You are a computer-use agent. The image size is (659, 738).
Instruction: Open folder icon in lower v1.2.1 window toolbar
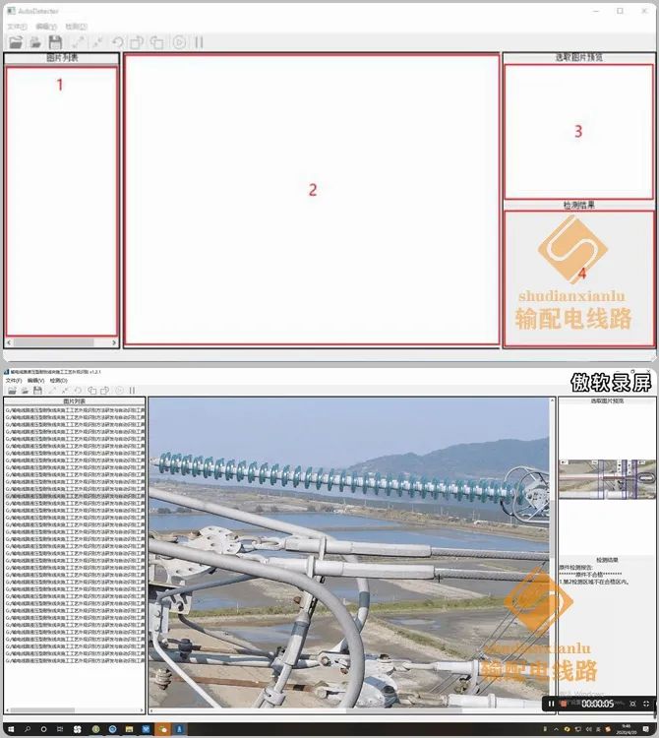12,391
